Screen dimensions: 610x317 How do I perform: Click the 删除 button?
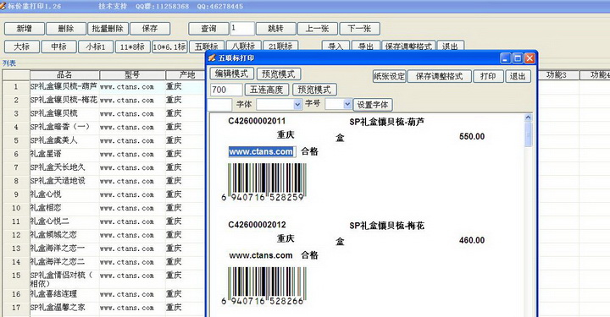(x=66, y=29)
